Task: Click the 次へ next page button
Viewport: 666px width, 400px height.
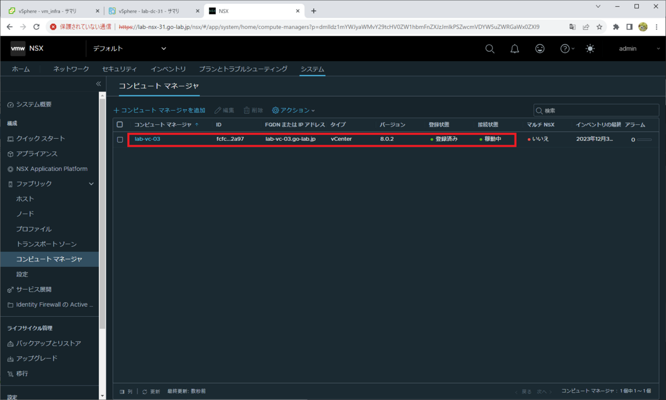Action: 545,391
